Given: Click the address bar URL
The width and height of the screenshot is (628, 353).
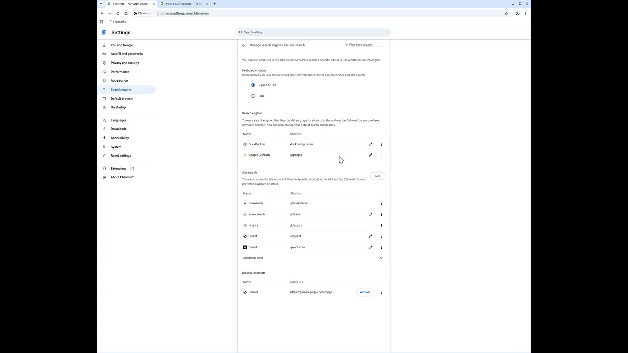Looking at the screenshot, I should (183, 13).
